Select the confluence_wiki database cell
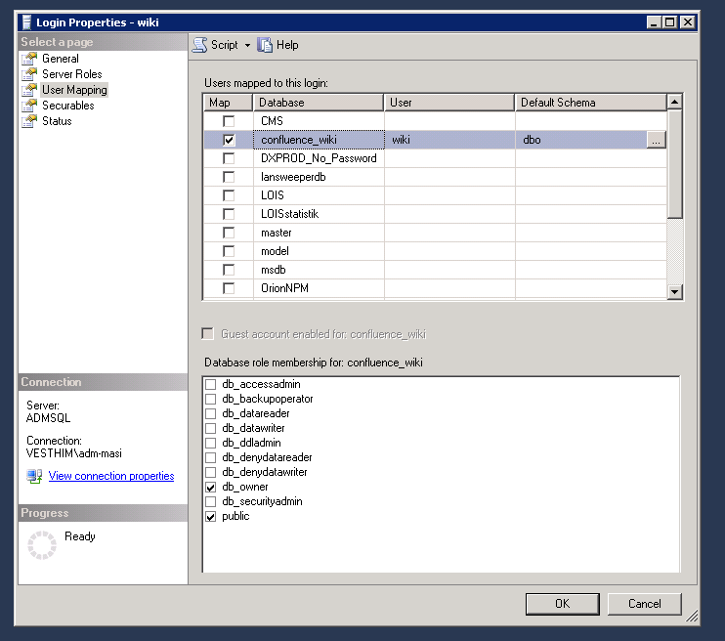 320,140
